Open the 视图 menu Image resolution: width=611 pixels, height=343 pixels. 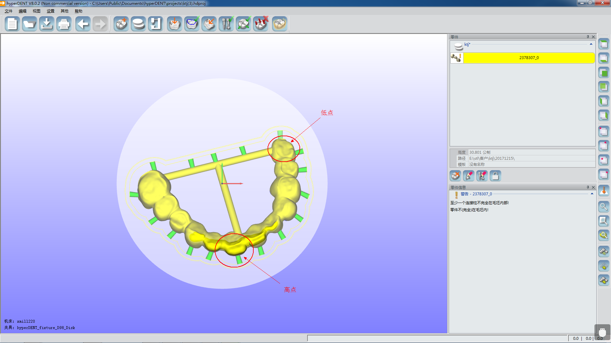coord(37,11)
